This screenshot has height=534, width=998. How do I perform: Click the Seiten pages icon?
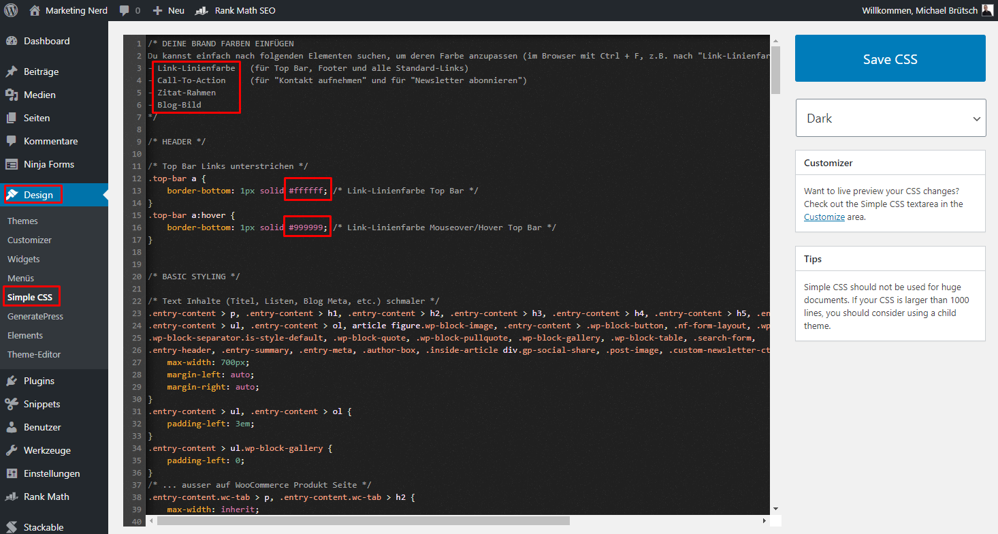(x=12, y=118)
